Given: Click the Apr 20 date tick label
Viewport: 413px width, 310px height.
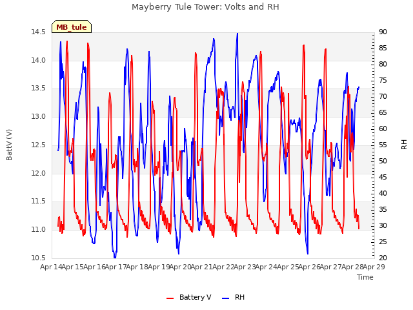Looking at the screenshot, I should tap(181, 267).
